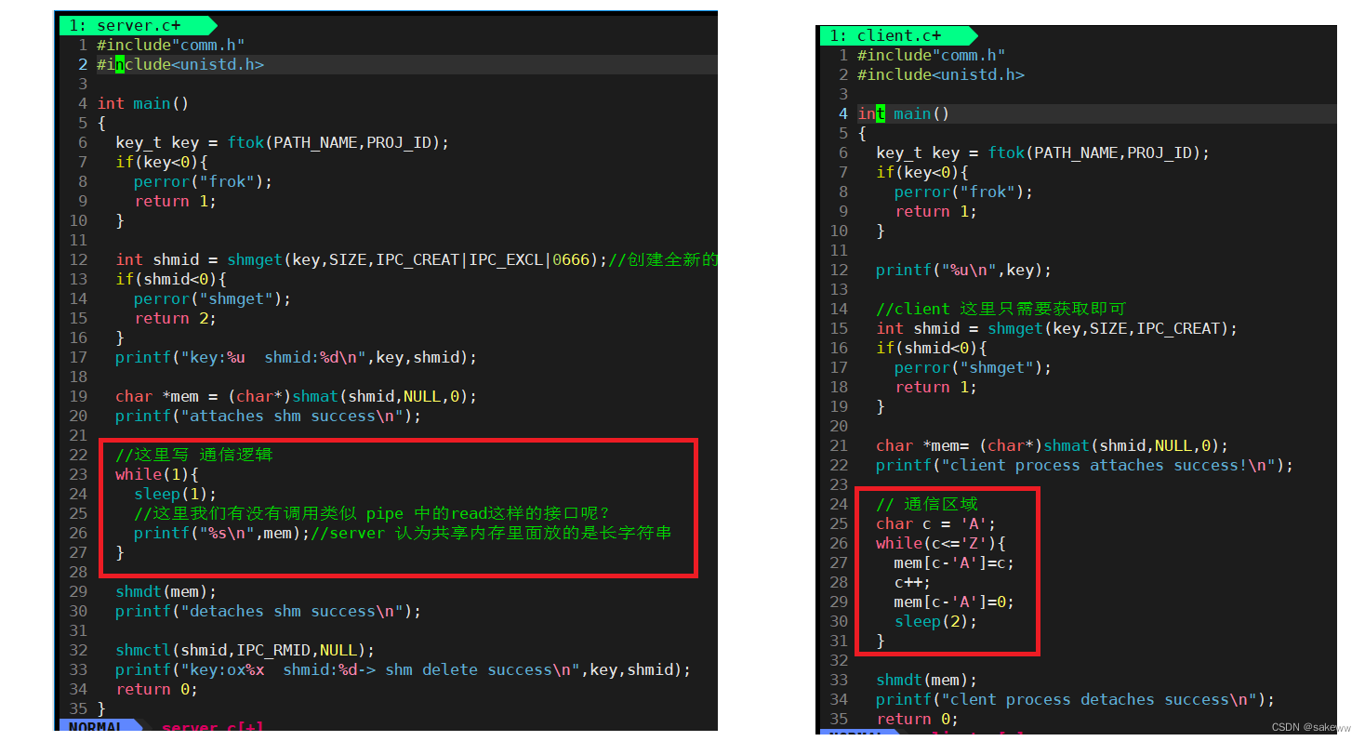The height and width of the screenshot is (741, 1365).
Task: Click "mem[c-'A']=0;" in client.c
Action: 955,602
